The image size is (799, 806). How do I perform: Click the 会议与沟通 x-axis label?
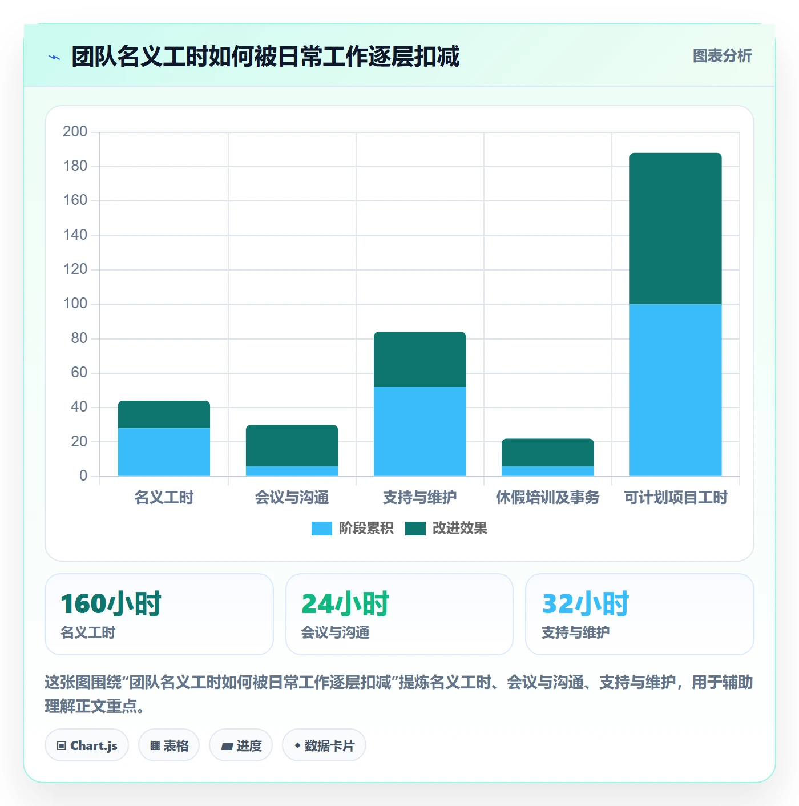tap(292, 498)
